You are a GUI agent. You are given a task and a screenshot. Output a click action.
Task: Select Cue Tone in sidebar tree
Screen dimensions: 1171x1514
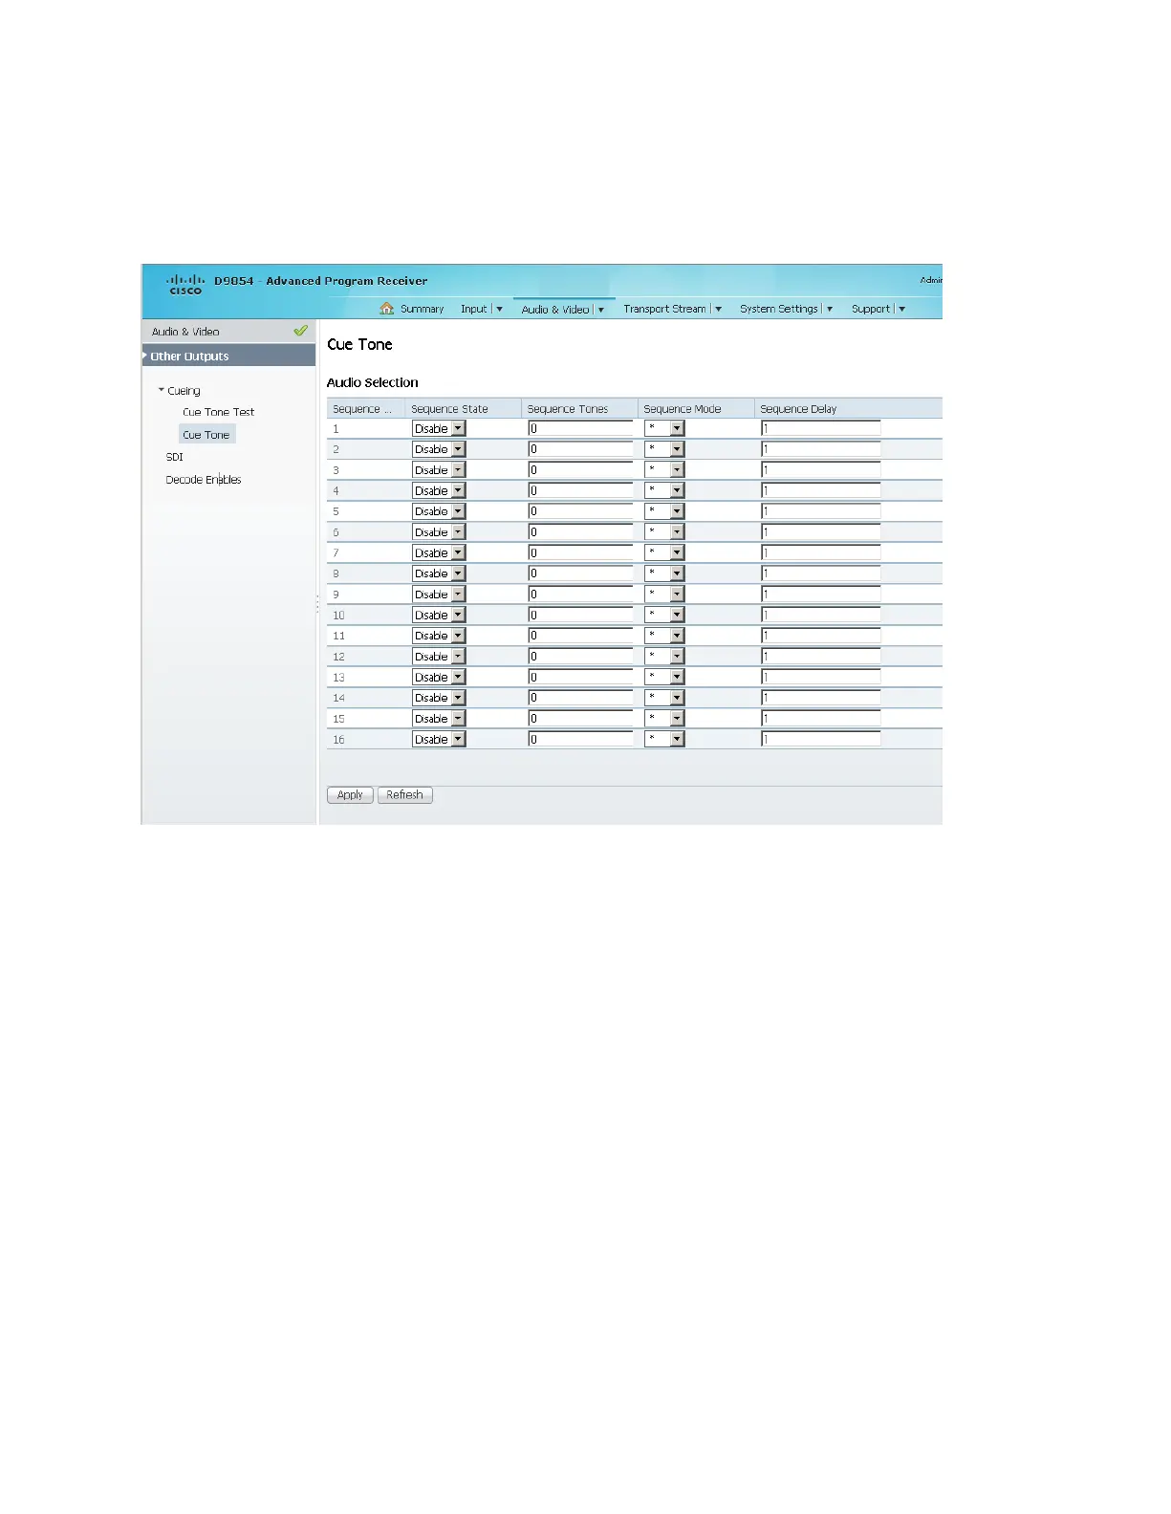[x=206, y=434]
